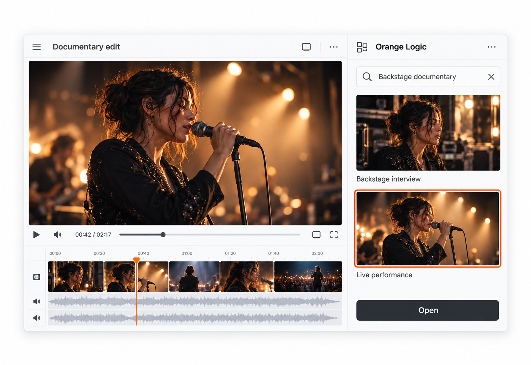Click the first audio track waveform

tap(195, 302)
